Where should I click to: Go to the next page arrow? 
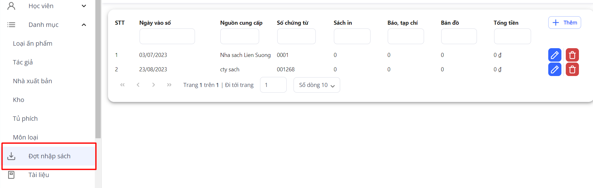(x=153, y=85)
